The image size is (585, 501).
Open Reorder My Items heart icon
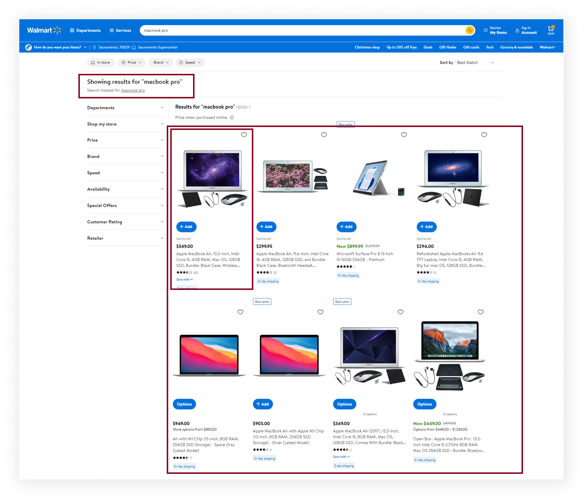point(486,30)
